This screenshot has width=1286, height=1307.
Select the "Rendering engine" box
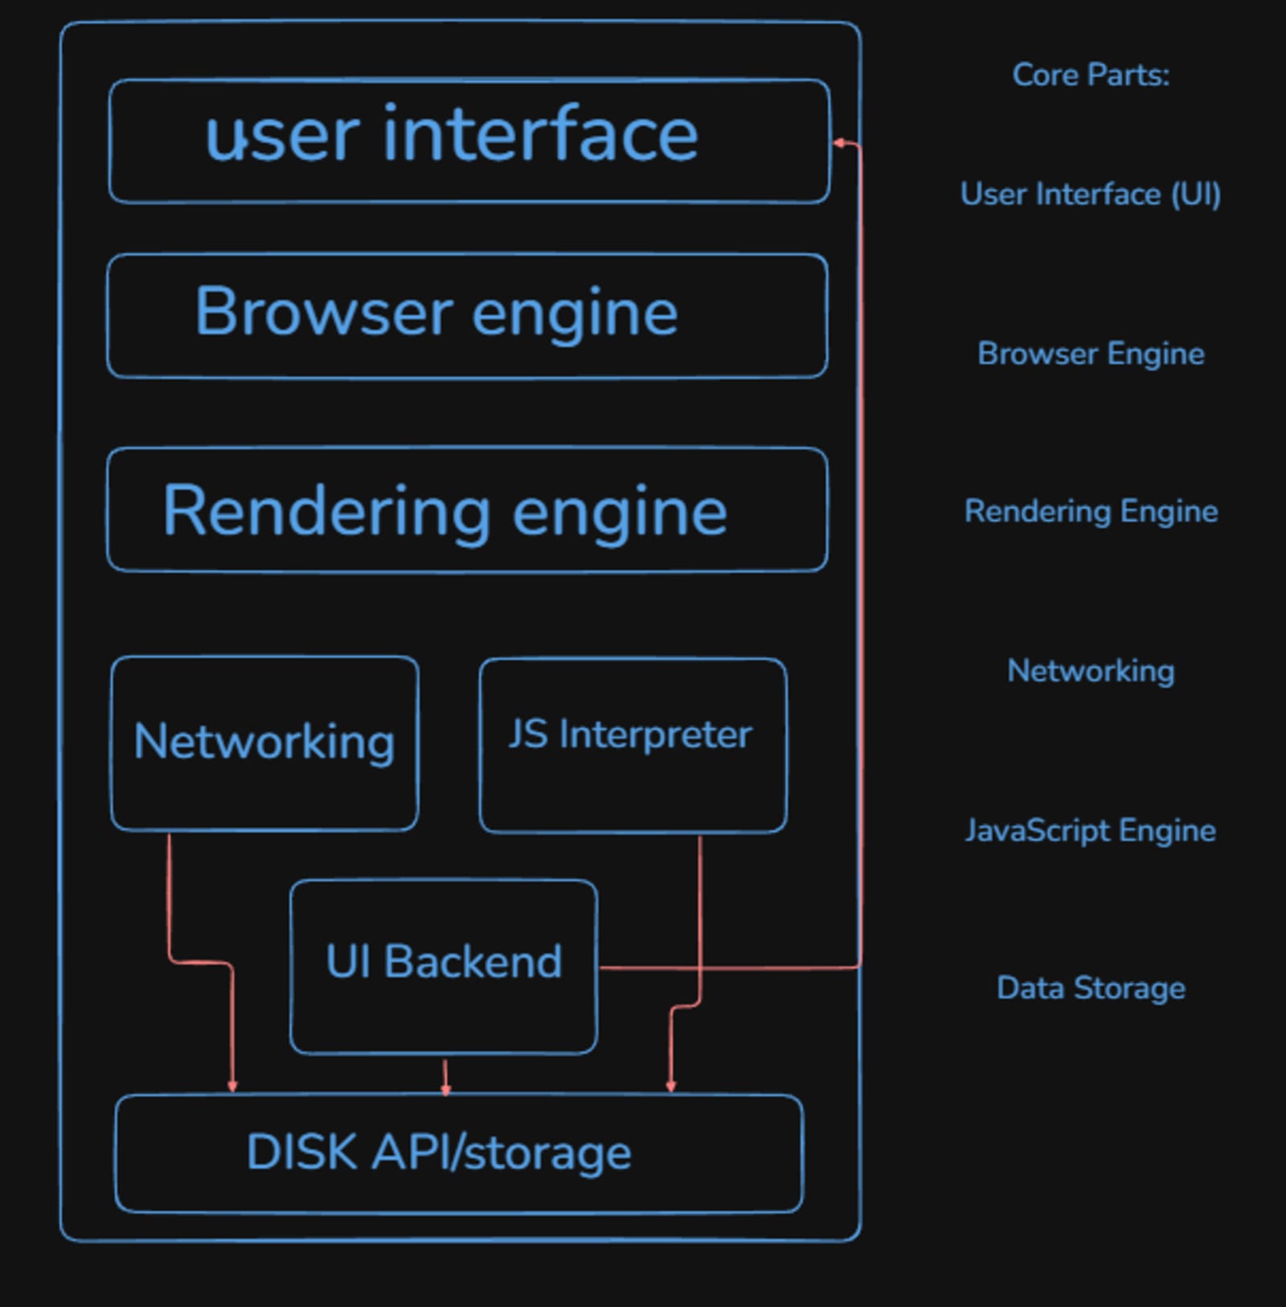coord(467,510)
